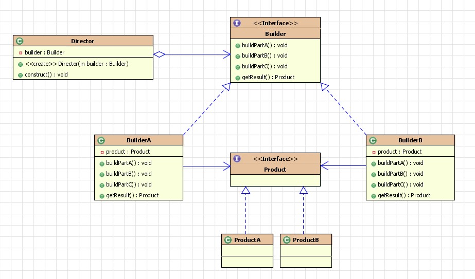The width and height of the screenshot is (475, 279).
Task: Select buildPartC() : void text in BuilderA
Action: pos(129,184)
